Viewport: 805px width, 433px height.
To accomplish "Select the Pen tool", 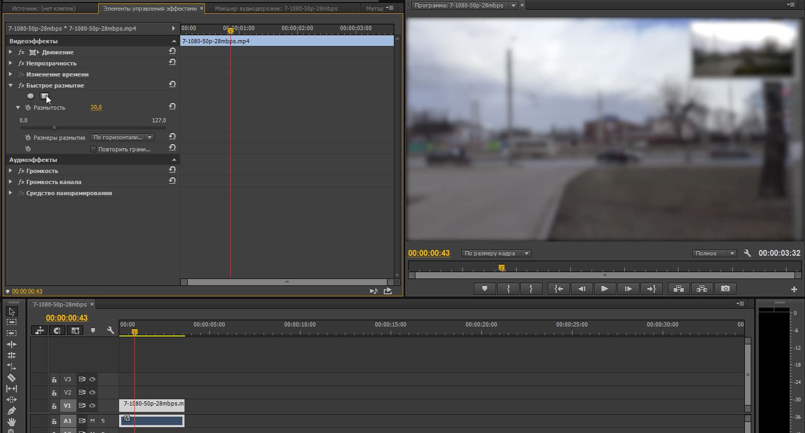I will 11,411.
